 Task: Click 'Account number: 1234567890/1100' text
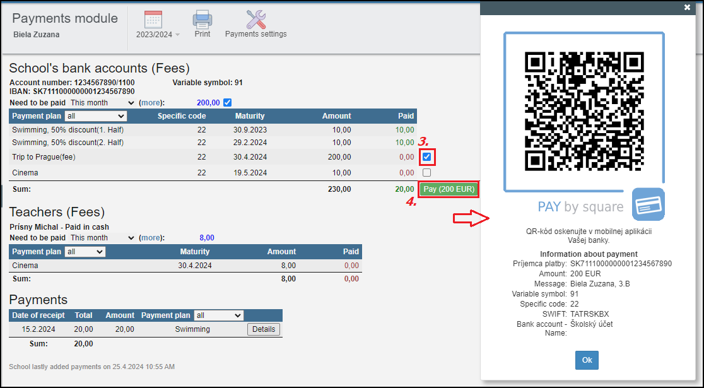(x=72, y=83)
